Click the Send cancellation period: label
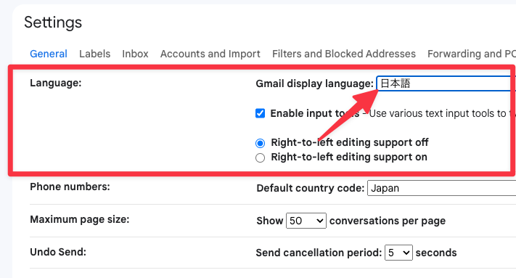 319,253
